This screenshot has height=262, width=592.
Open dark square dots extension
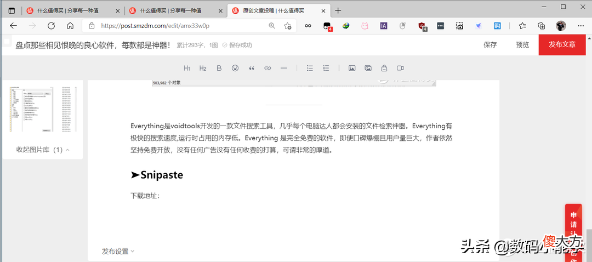tap(441, 26)
